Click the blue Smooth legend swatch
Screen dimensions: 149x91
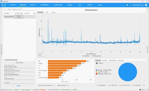point(96,70)
